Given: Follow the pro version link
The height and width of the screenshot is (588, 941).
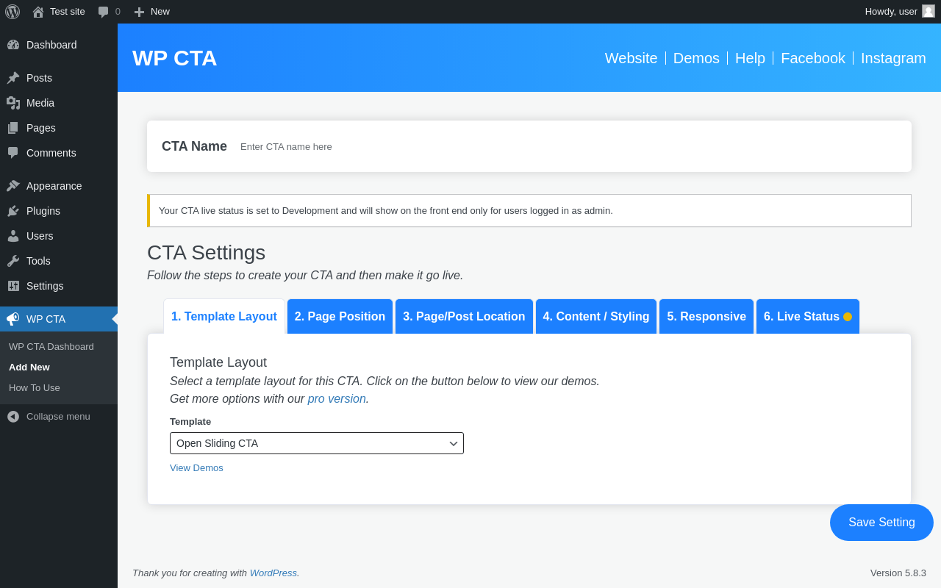Looking at the screenshot, I should pos(337,398).
